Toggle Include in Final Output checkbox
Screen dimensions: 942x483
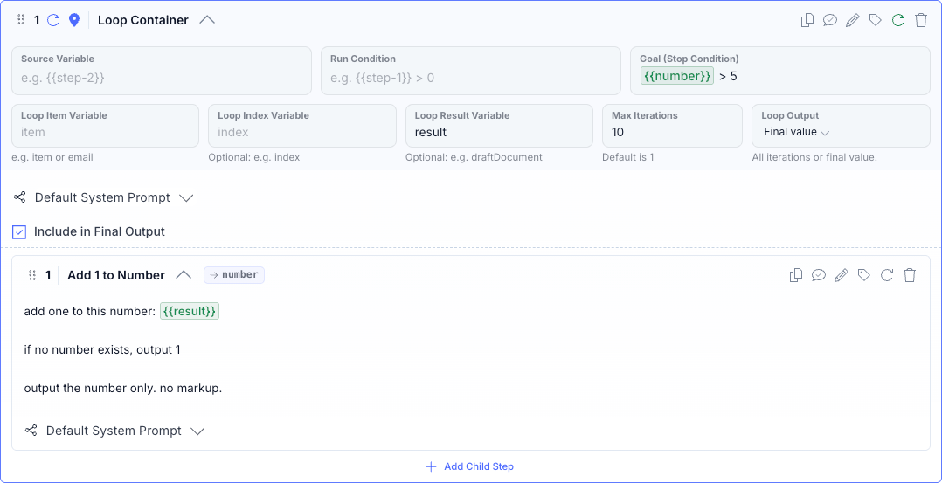19,231
